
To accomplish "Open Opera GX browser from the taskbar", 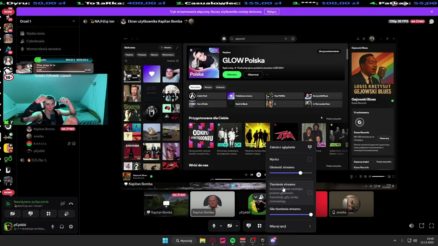I will pos(212,241).
